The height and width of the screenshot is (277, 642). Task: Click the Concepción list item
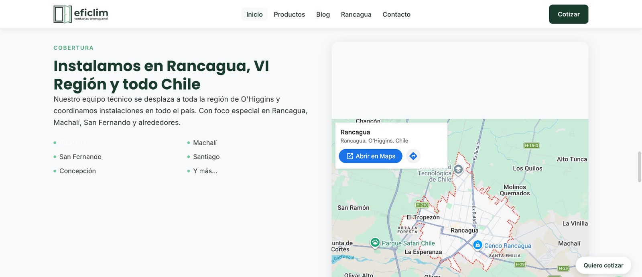tap(77, 171)
